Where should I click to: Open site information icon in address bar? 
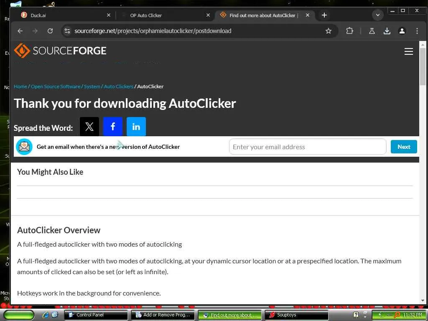[67, 31]
